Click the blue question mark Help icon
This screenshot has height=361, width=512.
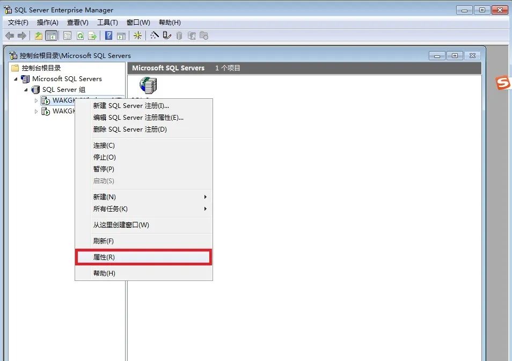(108, 35)
